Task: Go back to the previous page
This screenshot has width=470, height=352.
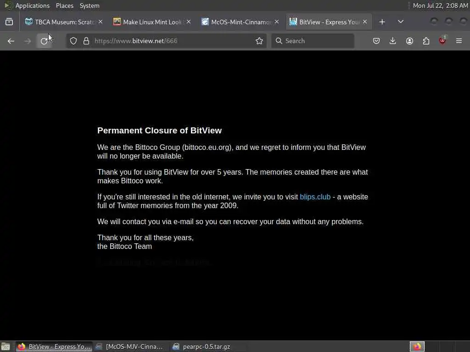Action: point(11,41)
